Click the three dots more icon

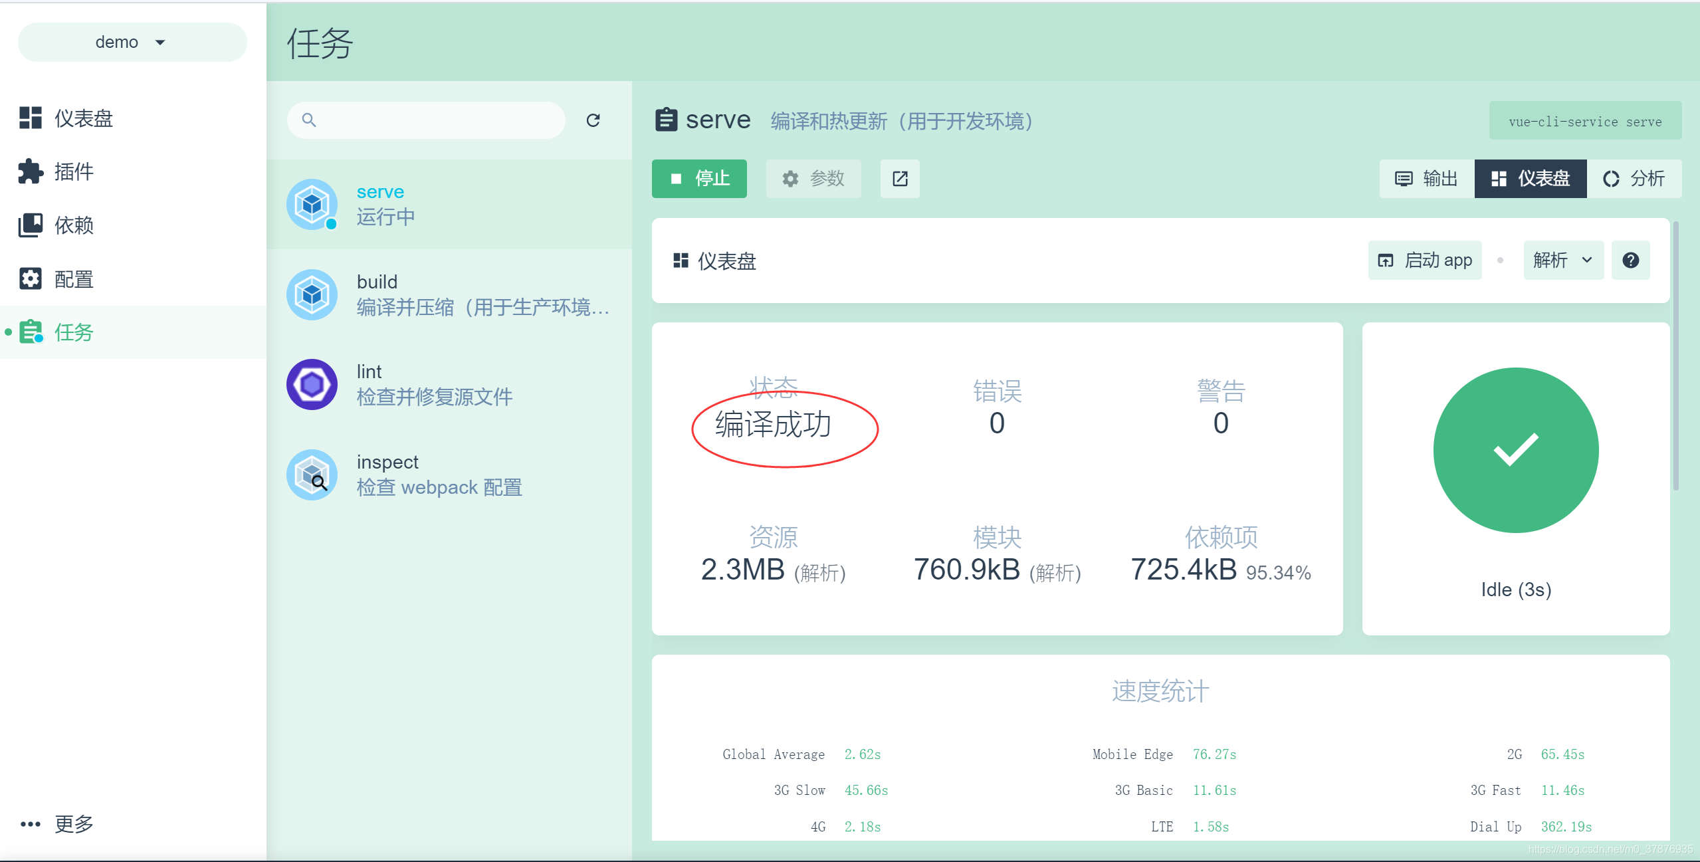(x=31, y=824)
